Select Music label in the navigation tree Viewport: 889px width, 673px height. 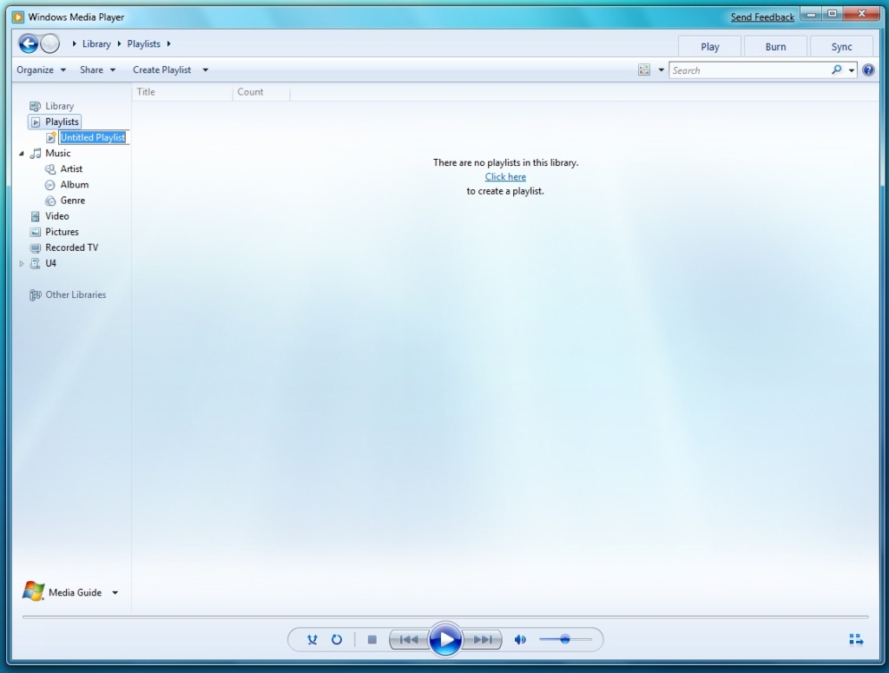pyautogui.click(x=58, y=153)
